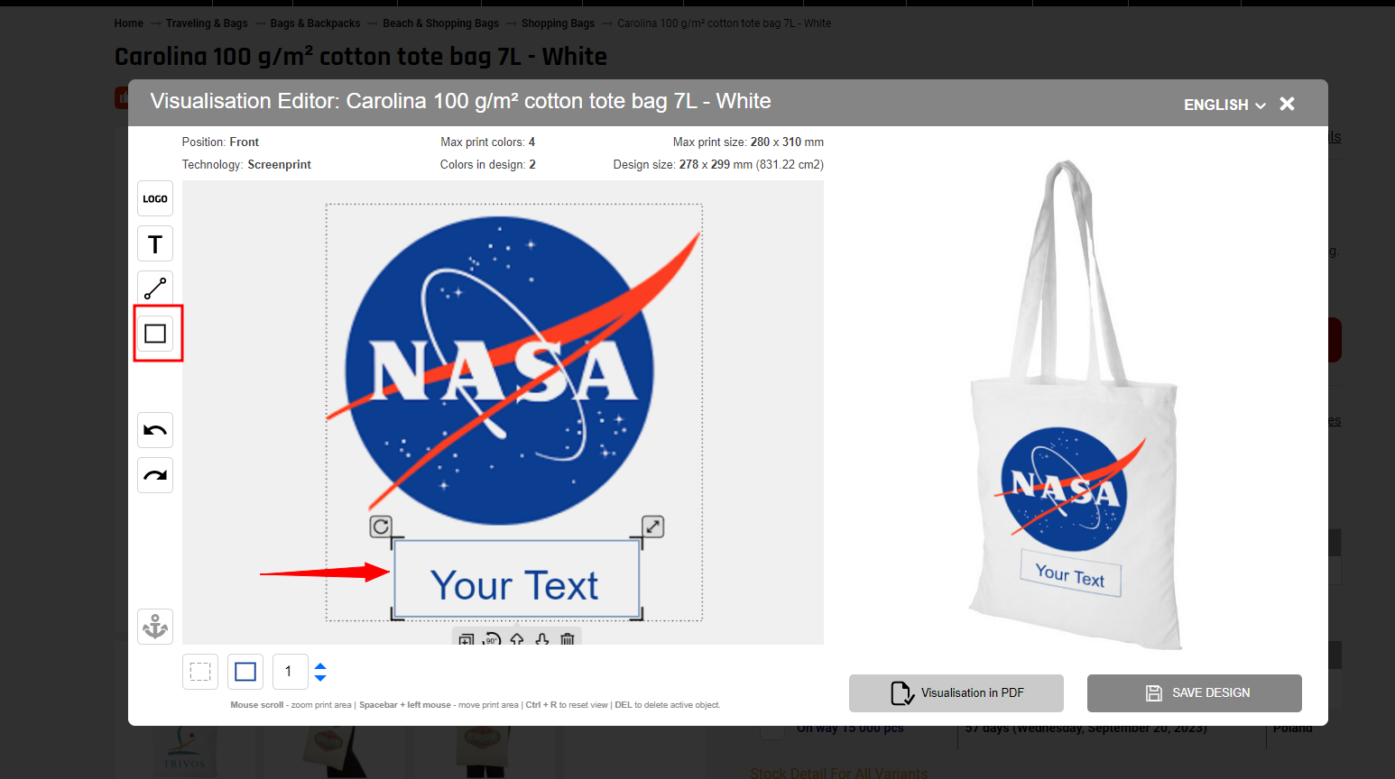Select the LOGO upload tool
The height and width of the screenshot is (779, 1395).
click(155, 198)
